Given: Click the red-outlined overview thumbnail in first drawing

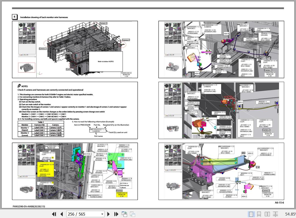Looking at the screenshot, I should pyautogui.click(x=27, y=67).
